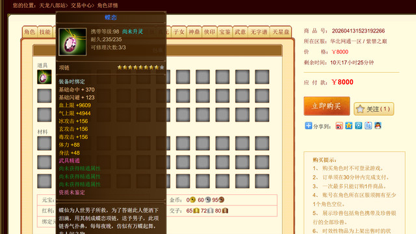
Task: Select the 侠印 tab
Action: click(x=209, y=32)
